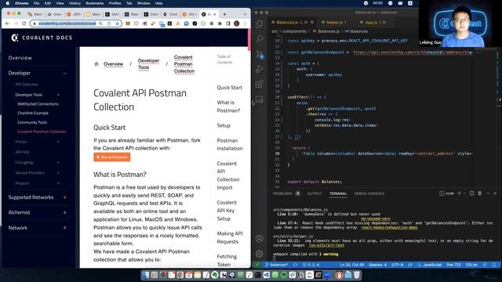Jump to Postman Installation in table of contents

coord(230,144)
